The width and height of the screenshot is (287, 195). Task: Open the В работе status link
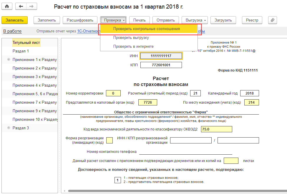[x=12, y=31]
